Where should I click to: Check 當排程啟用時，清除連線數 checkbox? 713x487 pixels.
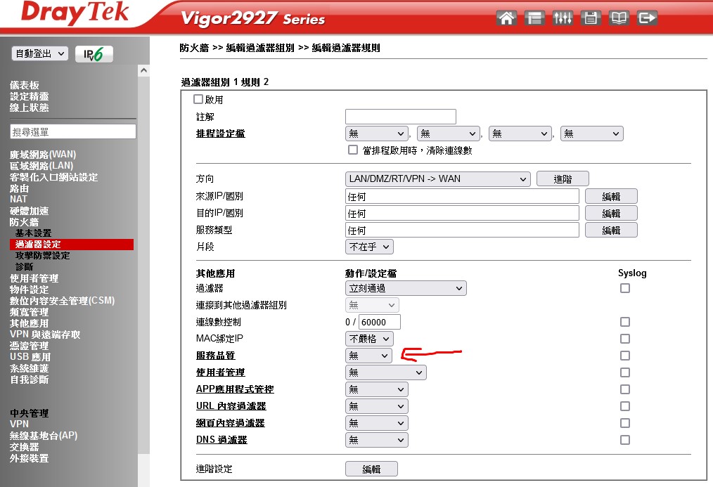point(353,150)
